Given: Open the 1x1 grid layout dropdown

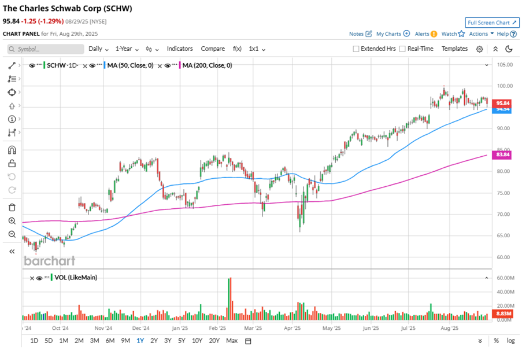Looking at the screenshot, I should pyautogui.click(x=257, y=49).
